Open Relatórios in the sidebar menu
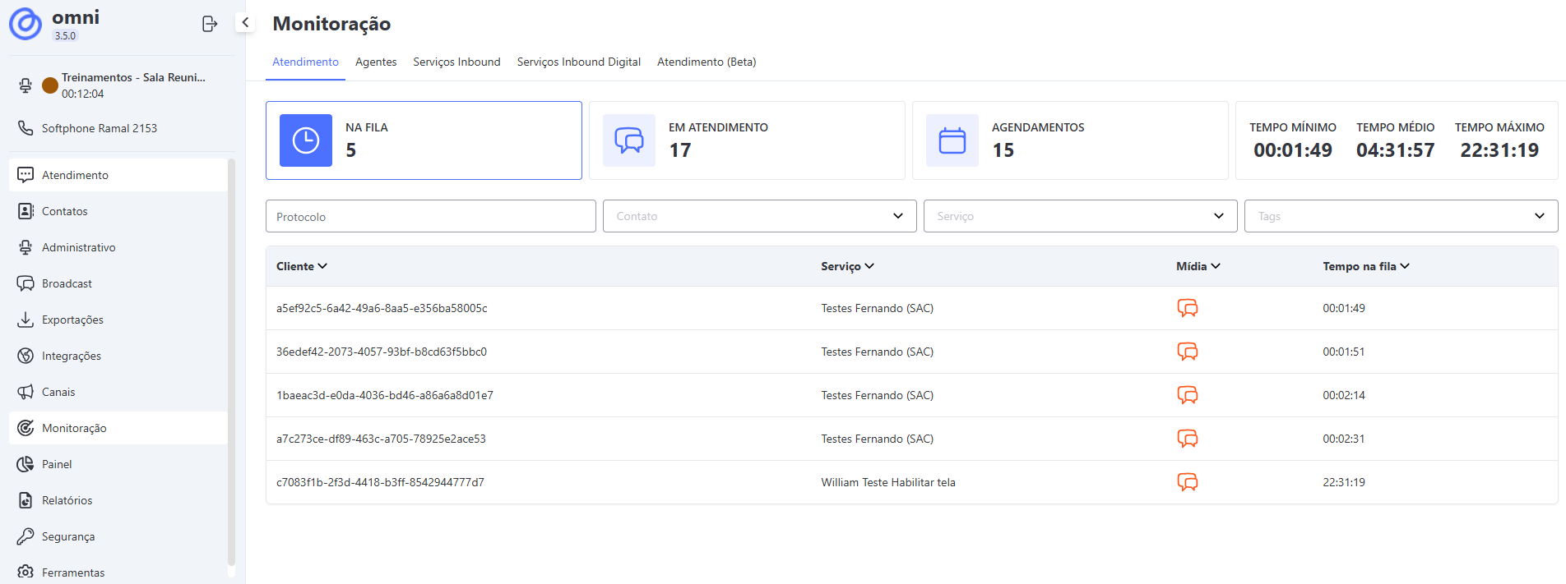Viewport: 1566px width, 584px height. click(118, 500)
